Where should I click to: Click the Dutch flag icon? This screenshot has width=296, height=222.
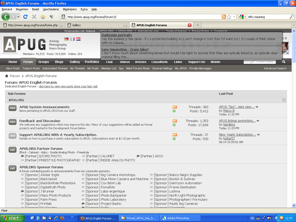[78, 39]
